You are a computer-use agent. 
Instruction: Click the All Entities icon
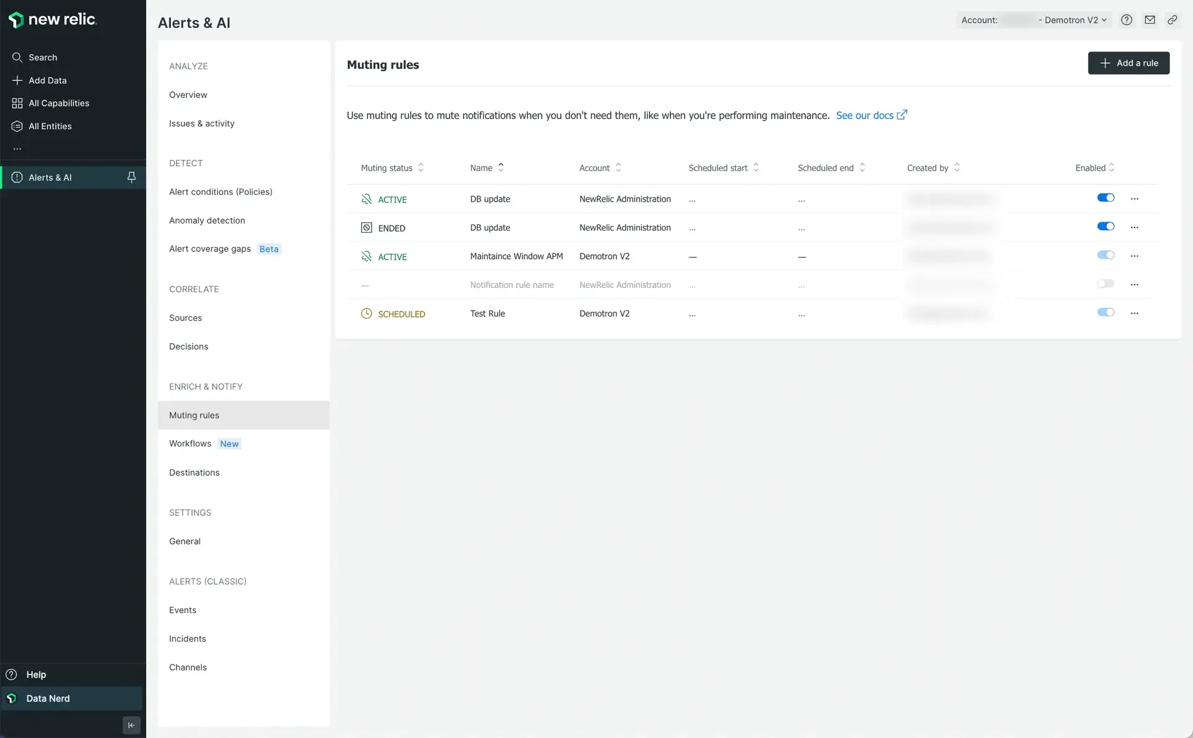click(17, 126)
